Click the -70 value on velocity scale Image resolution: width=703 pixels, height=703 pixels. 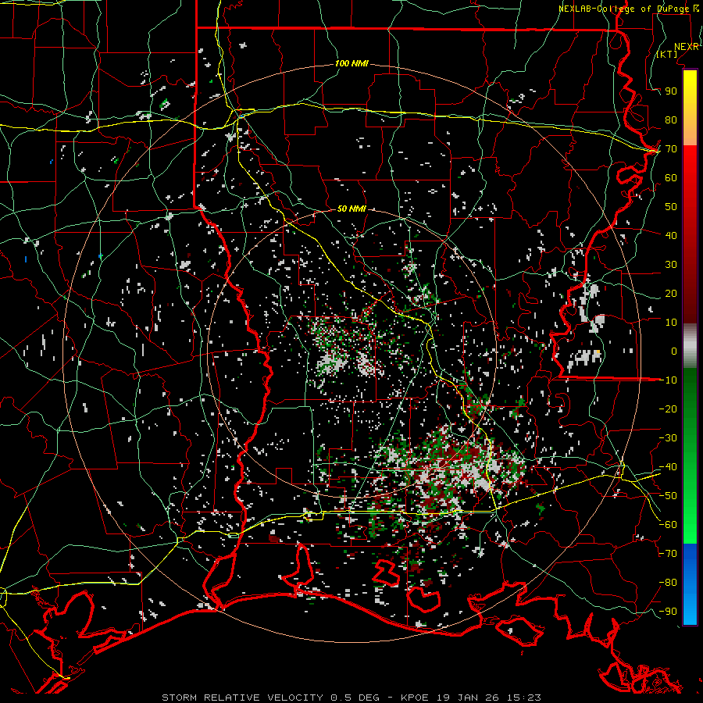(668, 554)
